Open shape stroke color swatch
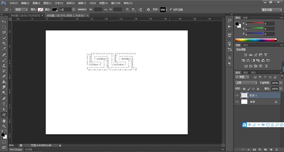Image resolution: width=284 pixels, height=152 pixels. (x=55, y=10)
